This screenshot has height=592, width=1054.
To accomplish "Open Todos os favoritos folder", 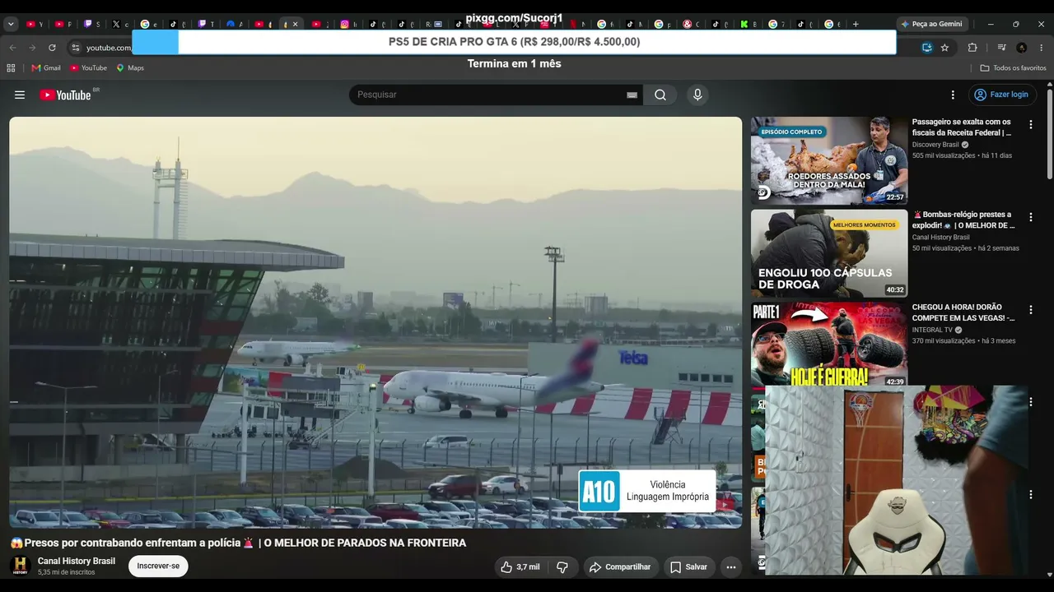I will tap(1013, 68).
